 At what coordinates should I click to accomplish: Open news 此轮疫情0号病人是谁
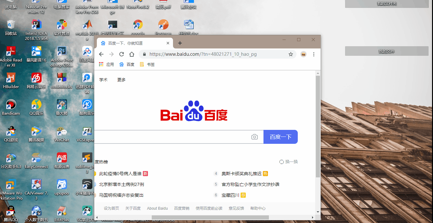pos(120,174)
